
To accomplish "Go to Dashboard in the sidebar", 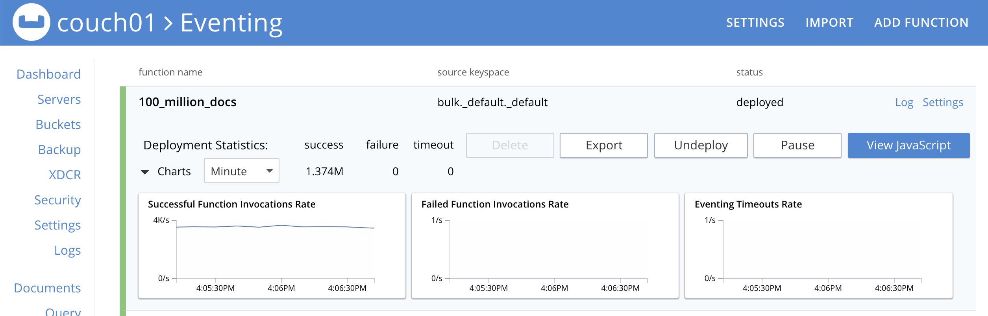I will (48, 74).
